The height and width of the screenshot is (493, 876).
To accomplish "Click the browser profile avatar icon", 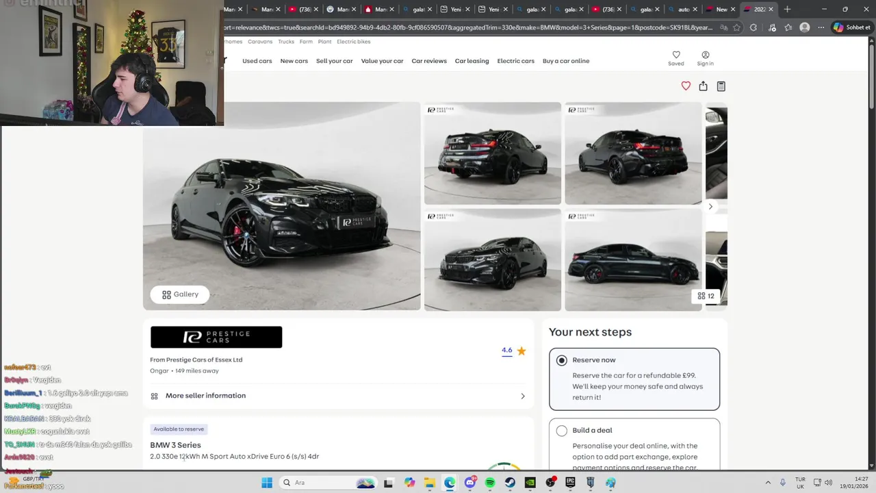I will pos(805,27).
